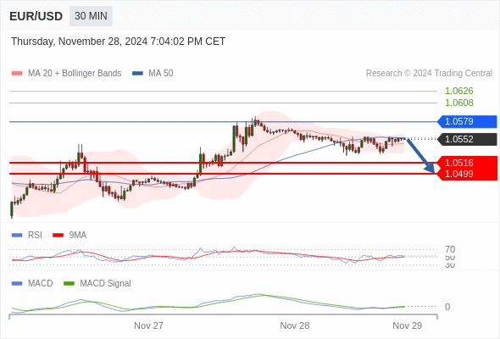Click the MACD blue legend icon
The height and width of the screenshot is (339, 500).
(x=17, y=284)
